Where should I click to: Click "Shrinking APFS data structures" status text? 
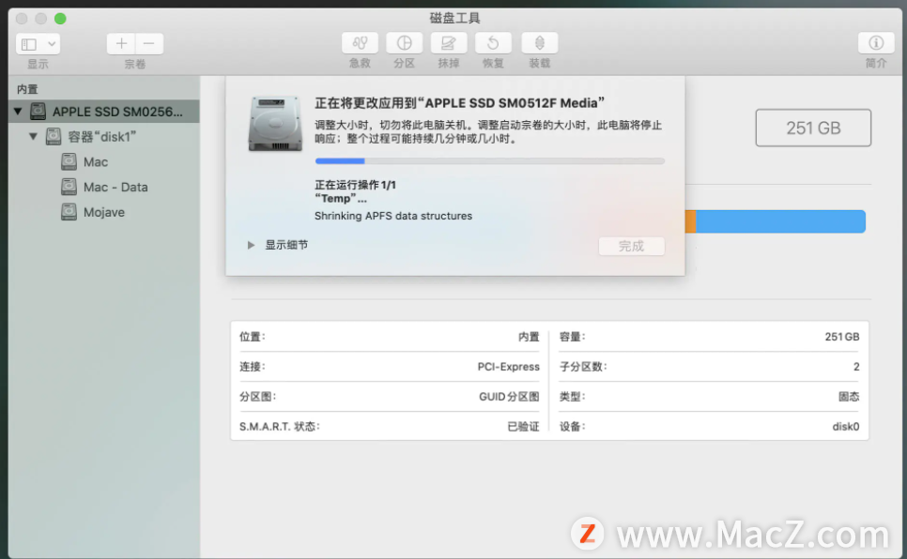pos(393,216)
